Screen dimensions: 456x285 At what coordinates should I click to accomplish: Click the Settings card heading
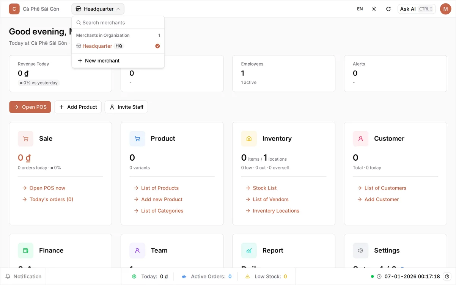(x=387, y=251)
